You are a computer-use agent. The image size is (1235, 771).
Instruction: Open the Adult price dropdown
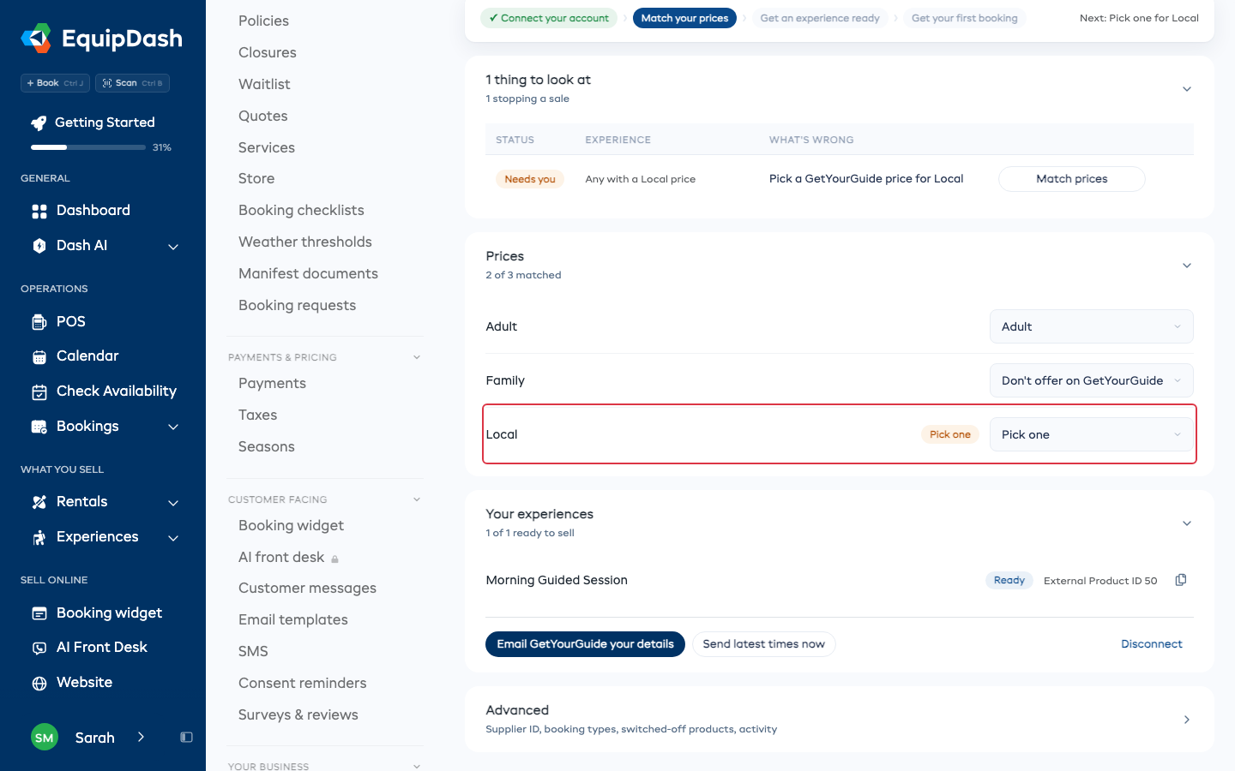[x=1091, y=326]
